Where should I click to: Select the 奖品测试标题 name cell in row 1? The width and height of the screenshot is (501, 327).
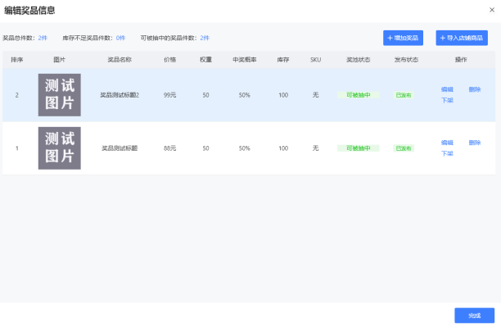point(120,148)
